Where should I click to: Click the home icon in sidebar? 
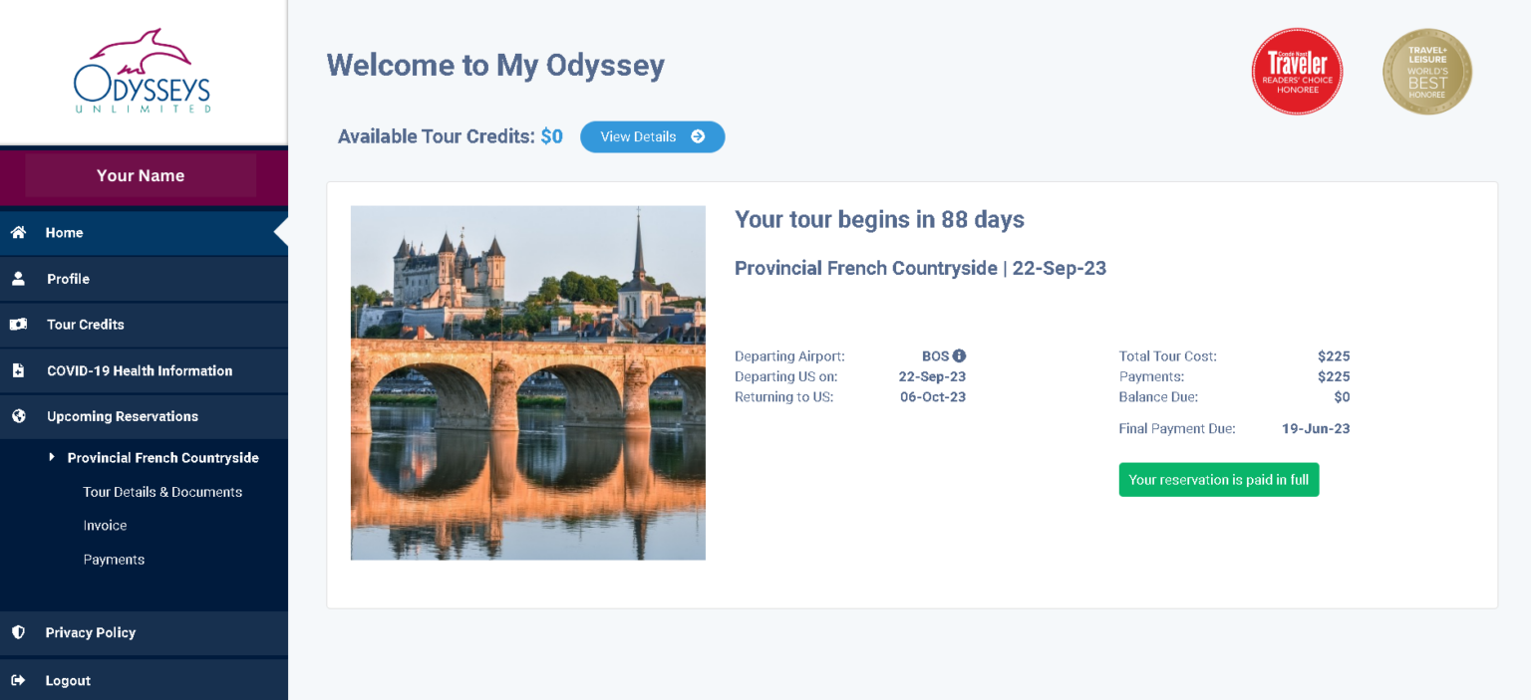click(x=18, y=233)
